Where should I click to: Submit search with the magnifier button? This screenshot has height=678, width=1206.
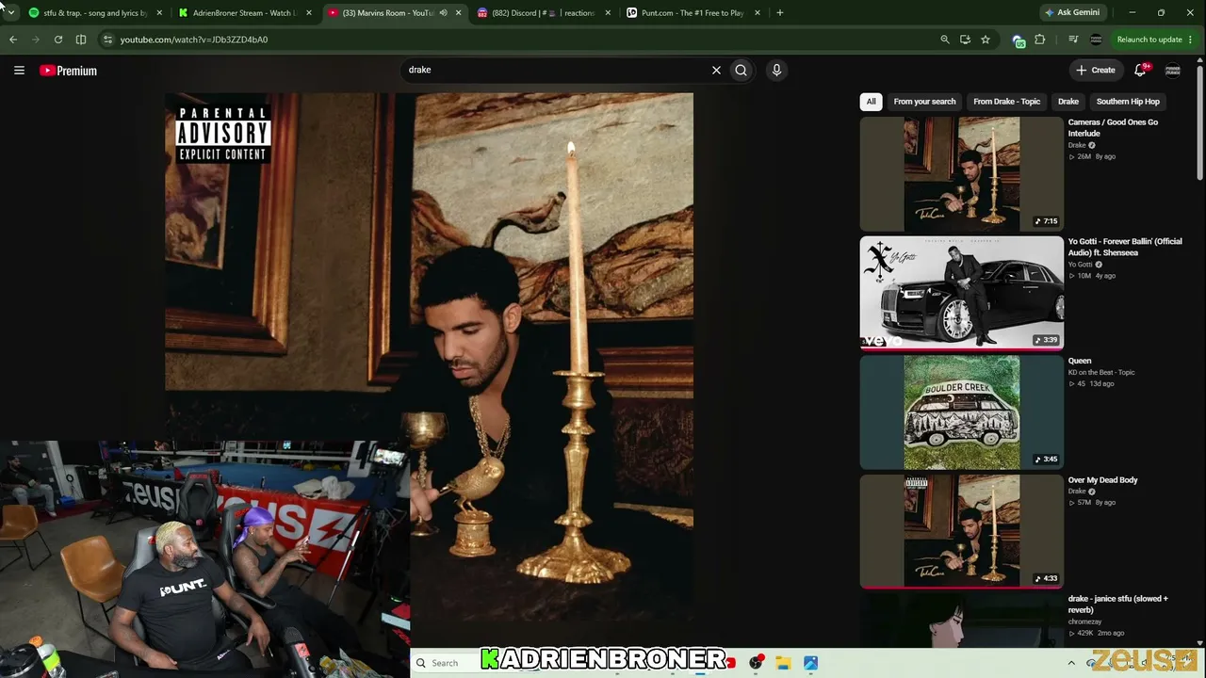742,70
